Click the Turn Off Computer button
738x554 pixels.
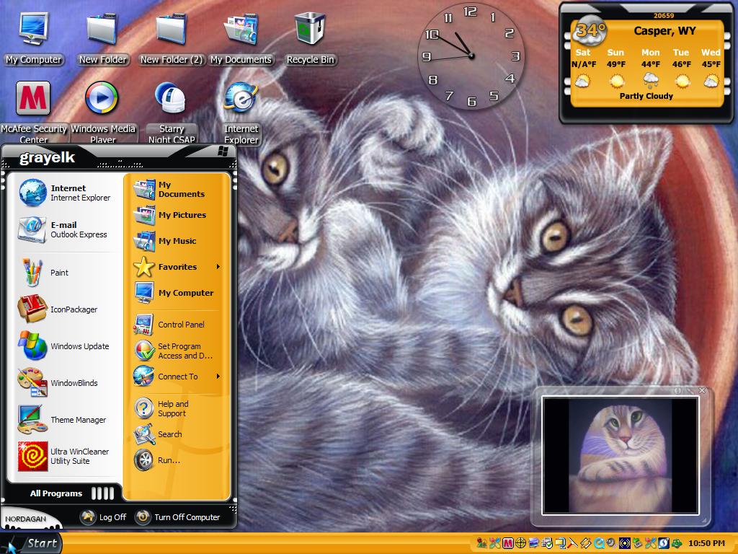(x=178, y=517)
